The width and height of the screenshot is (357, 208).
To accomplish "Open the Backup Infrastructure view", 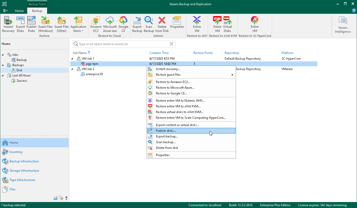I will (34, 161).
